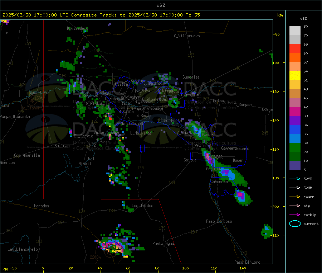Click the green echo at far right edge
Screen dimensions: 322x273
(267, 231)
